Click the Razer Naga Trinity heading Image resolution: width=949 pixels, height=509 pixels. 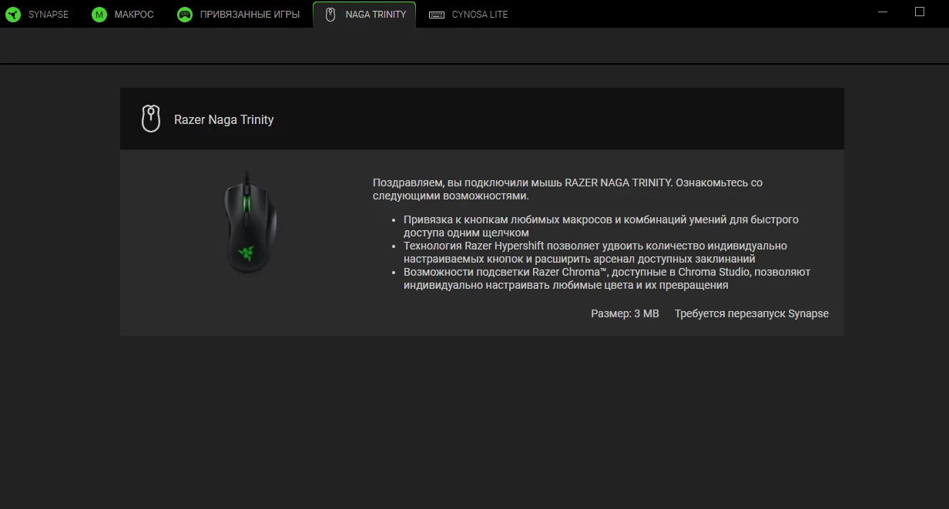[x=224, y=119]
